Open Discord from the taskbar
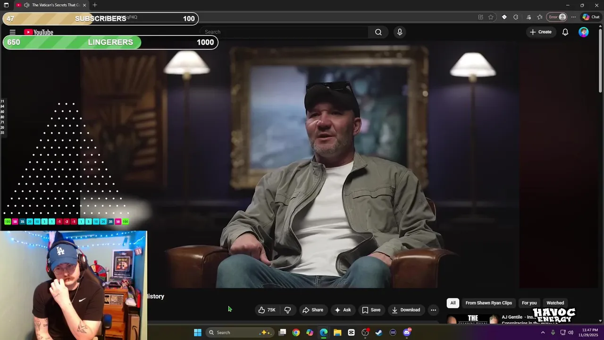This screenshot has height=340, width=604. 407,332
